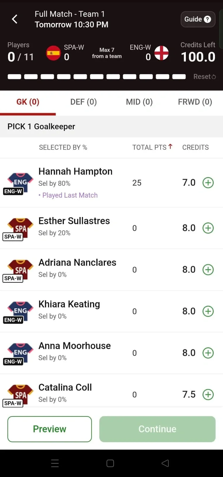Tap the back arrow icon
The height and width of the screenshot is (477, 223).
point(15,19)
